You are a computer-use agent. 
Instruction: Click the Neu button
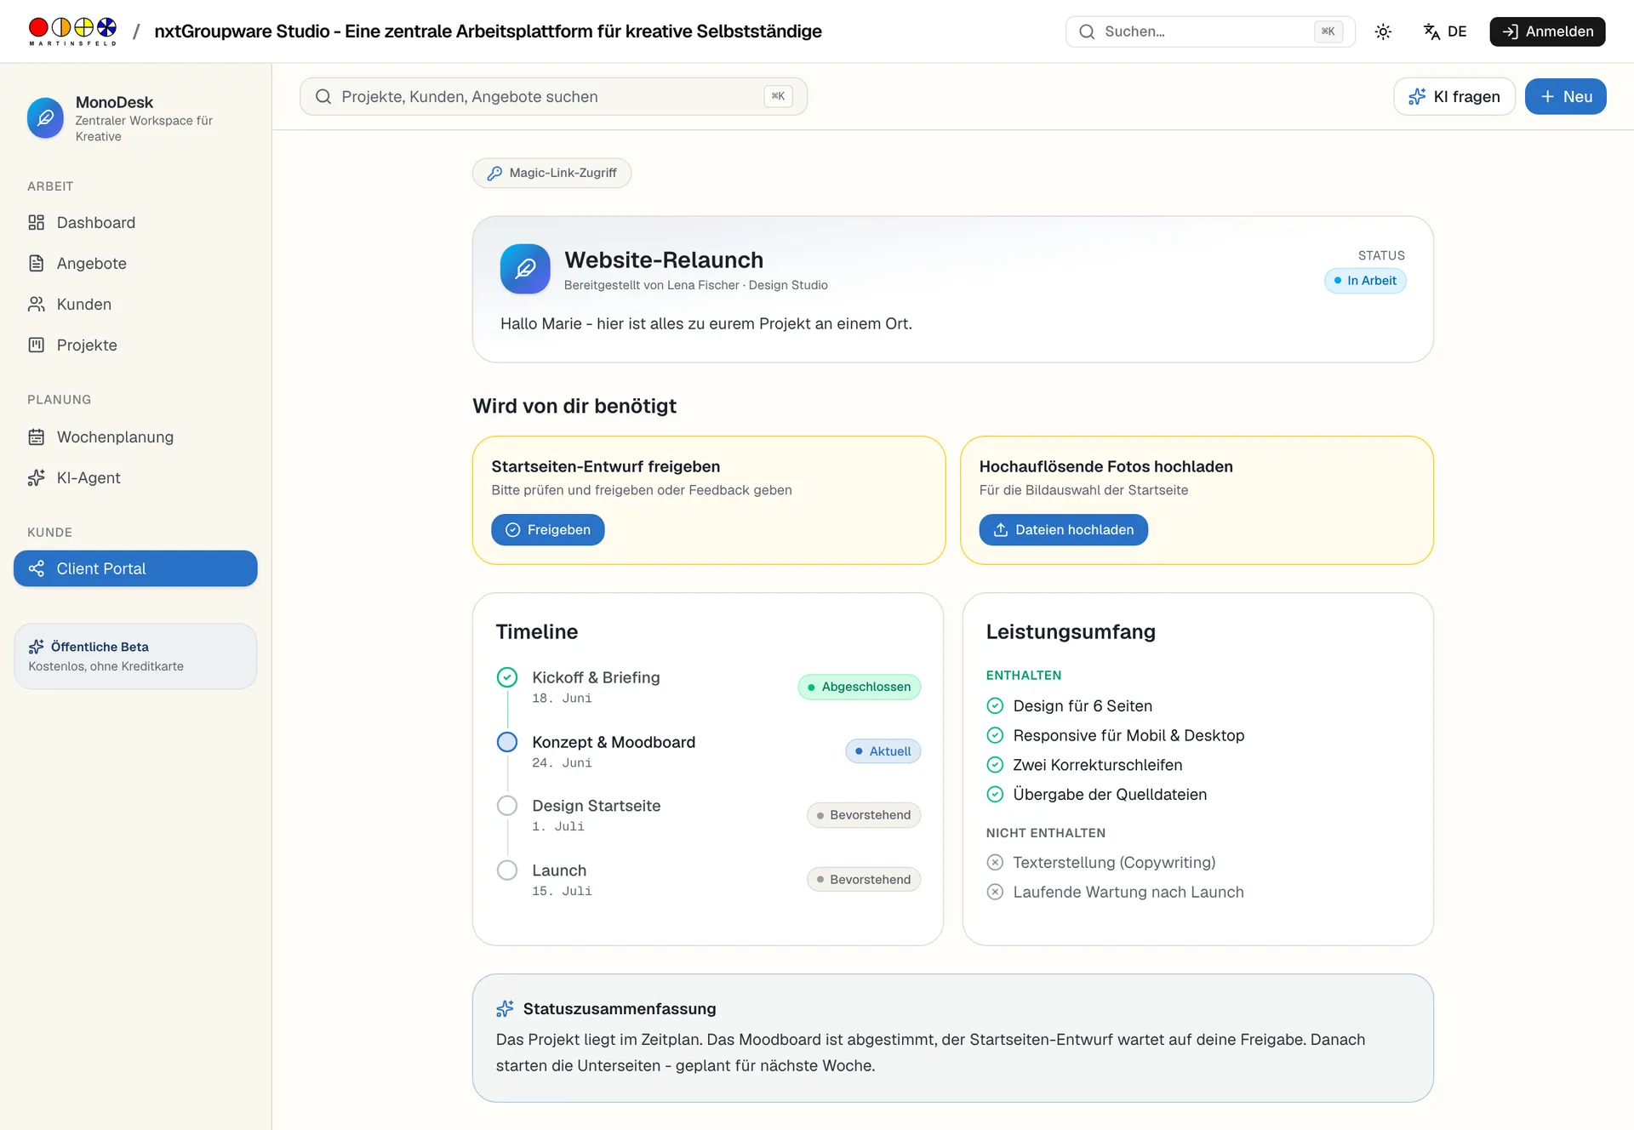tap(1566, 97)
